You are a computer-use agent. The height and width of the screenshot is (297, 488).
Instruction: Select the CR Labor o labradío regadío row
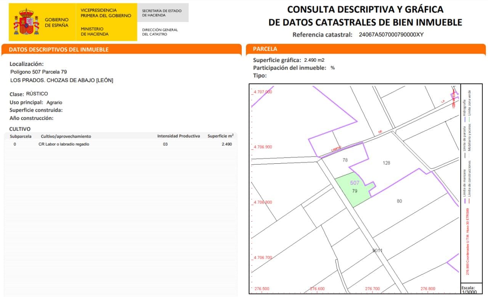click(x=121, y=144)
